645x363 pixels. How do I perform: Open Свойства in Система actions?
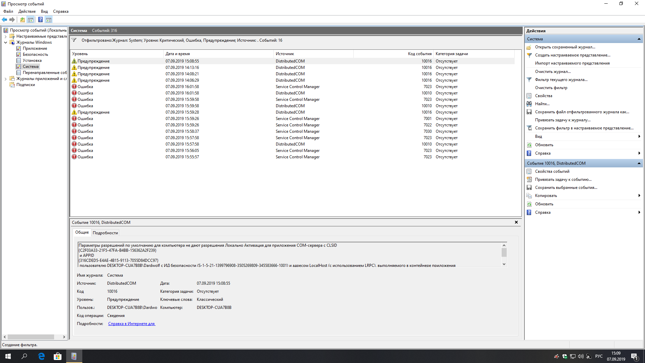point(544,96)
